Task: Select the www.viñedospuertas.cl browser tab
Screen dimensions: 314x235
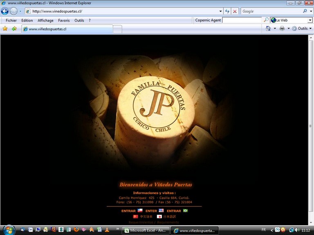Action: click(x=67, y=29)
